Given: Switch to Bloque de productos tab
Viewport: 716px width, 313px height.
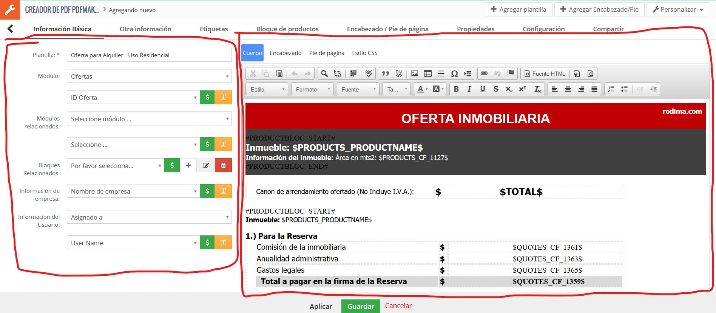Looking at the screenshot, I should [x=287, y=29].
